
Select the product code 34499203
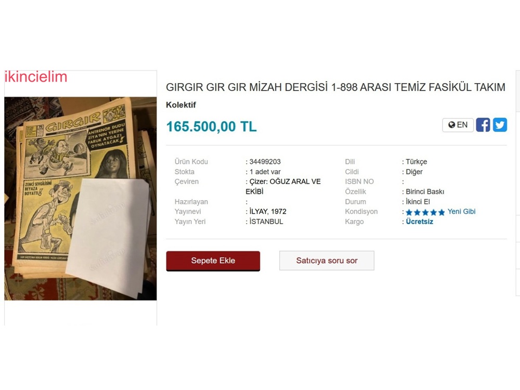pyautogui.click(x=265, y=162)
